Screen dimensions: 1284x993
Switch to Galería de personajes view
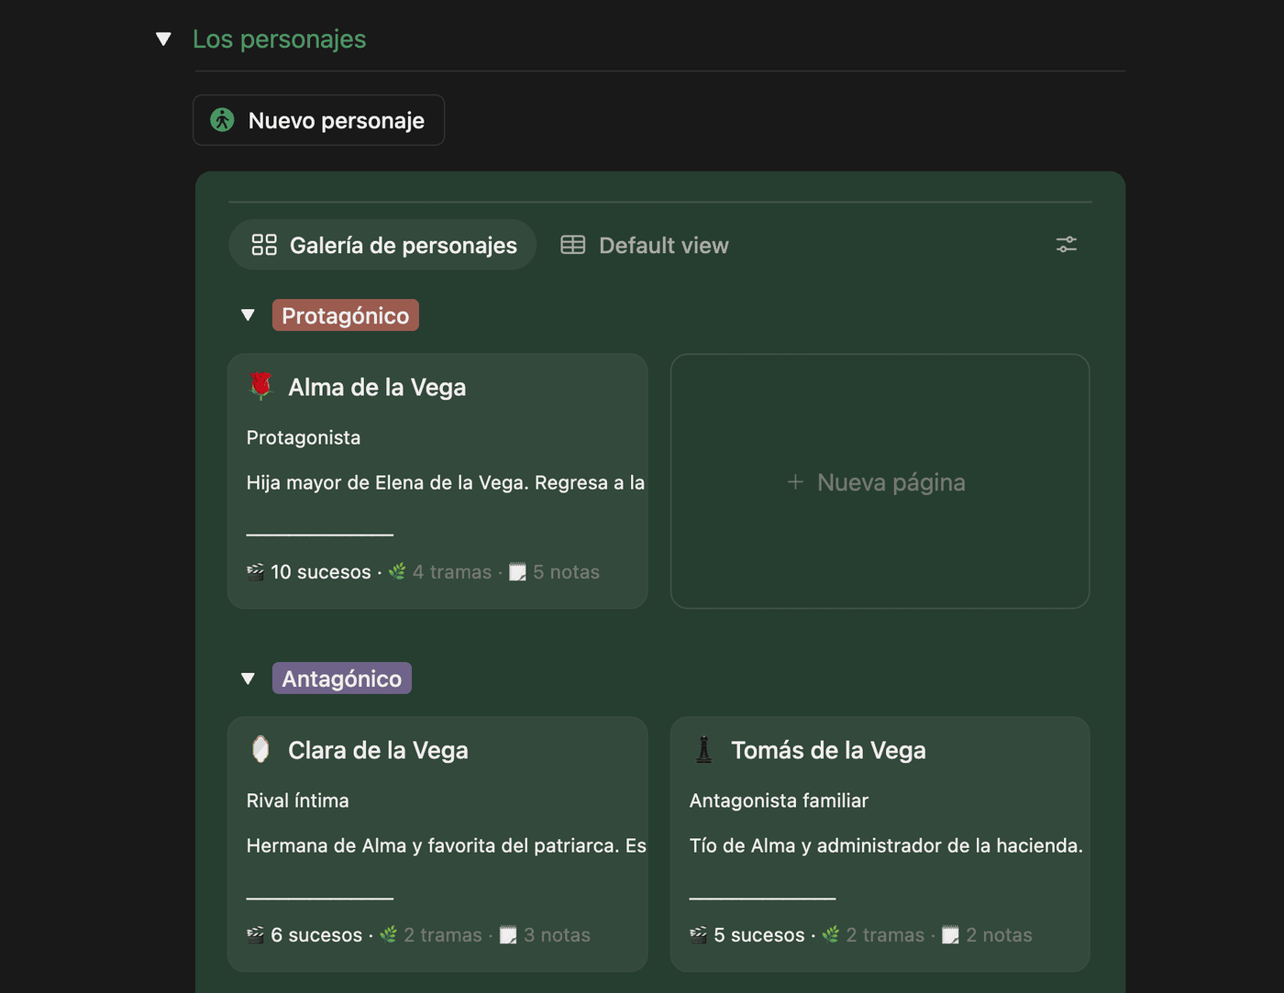(382, 245)
